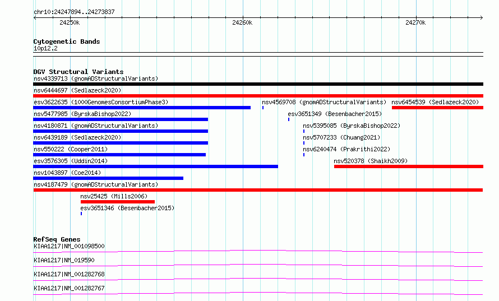Open the esv3651346 (Besenbacher2015) label
This screenshot has width=499, height=301.
point(127,208)
